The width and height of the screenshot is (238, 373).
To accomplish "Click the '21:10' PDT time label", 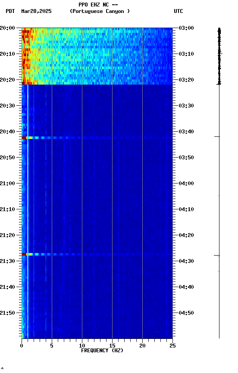I will tap(7, 209).
